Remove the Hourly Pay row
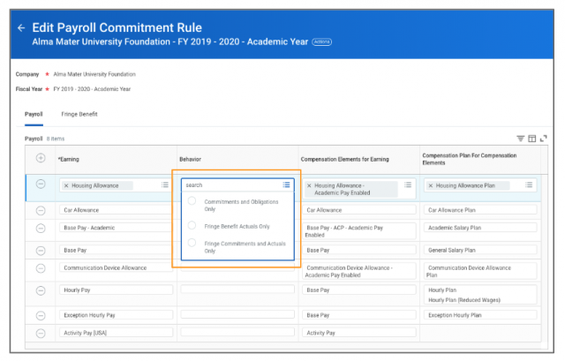565x361 pixels. 41,290
